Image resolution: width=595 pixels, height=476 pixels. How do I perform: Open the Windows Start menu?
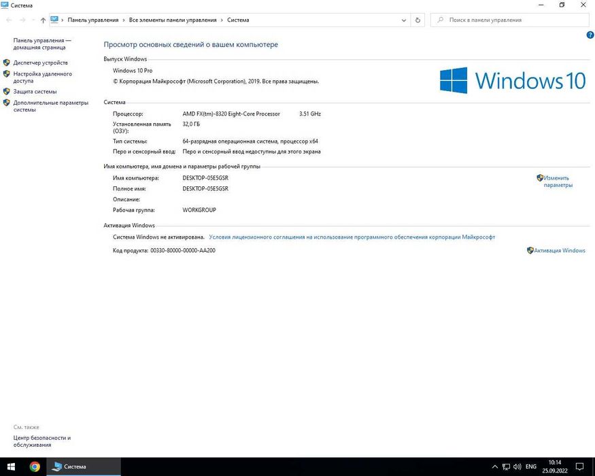(x=11, y=466)
